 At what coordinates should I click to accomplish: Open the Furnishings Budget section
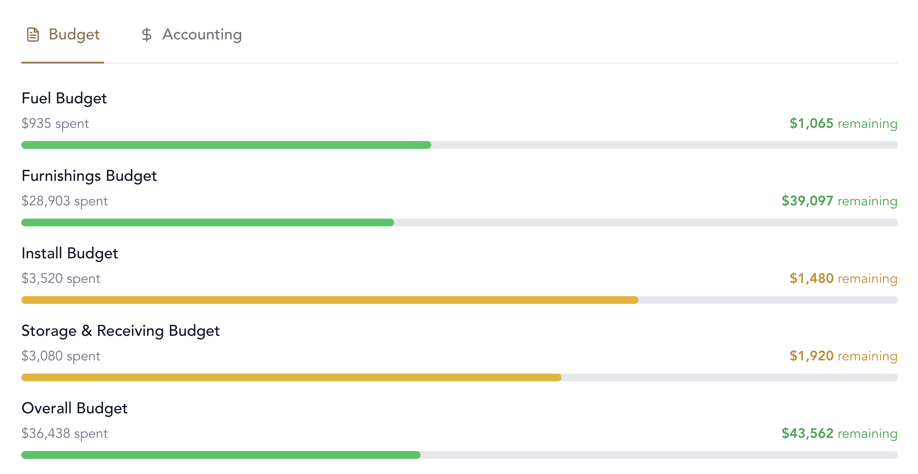coord(89,175)
